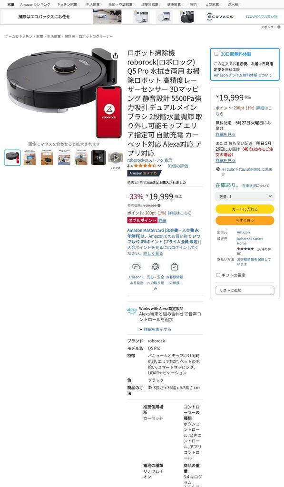Click the share icon on product image
Image resolution: width=284 pixels, height=487 pixels.
(x=115, y=56)
